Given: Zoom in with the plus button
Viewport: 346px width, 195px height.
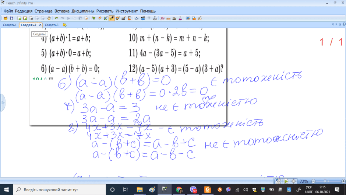Looking at the screenshot, I should pyautogui.click(x=343, y=181).
